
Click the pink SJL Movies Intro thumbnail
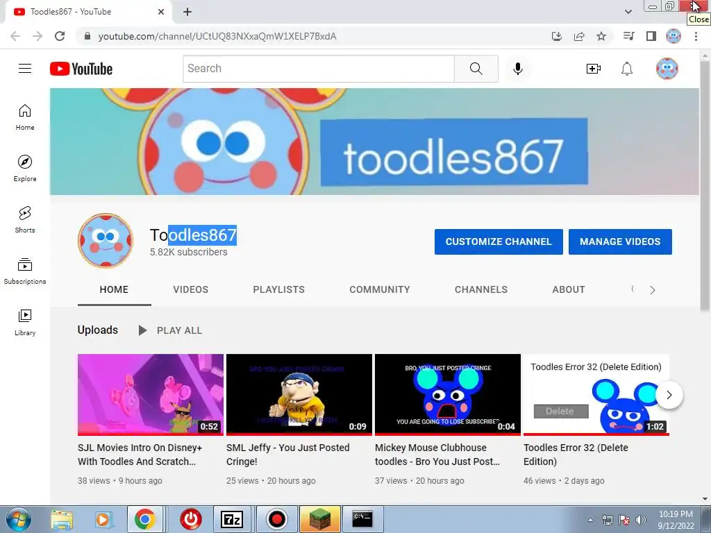[x=151, y=395]
